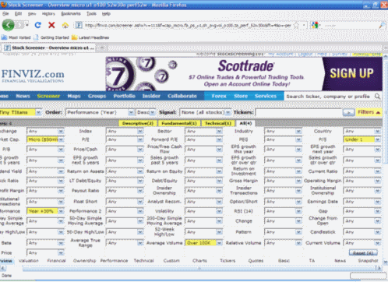388x282 pixels.
Task: Bookmark this page with the star icon
Action: (x=296, y=25)
